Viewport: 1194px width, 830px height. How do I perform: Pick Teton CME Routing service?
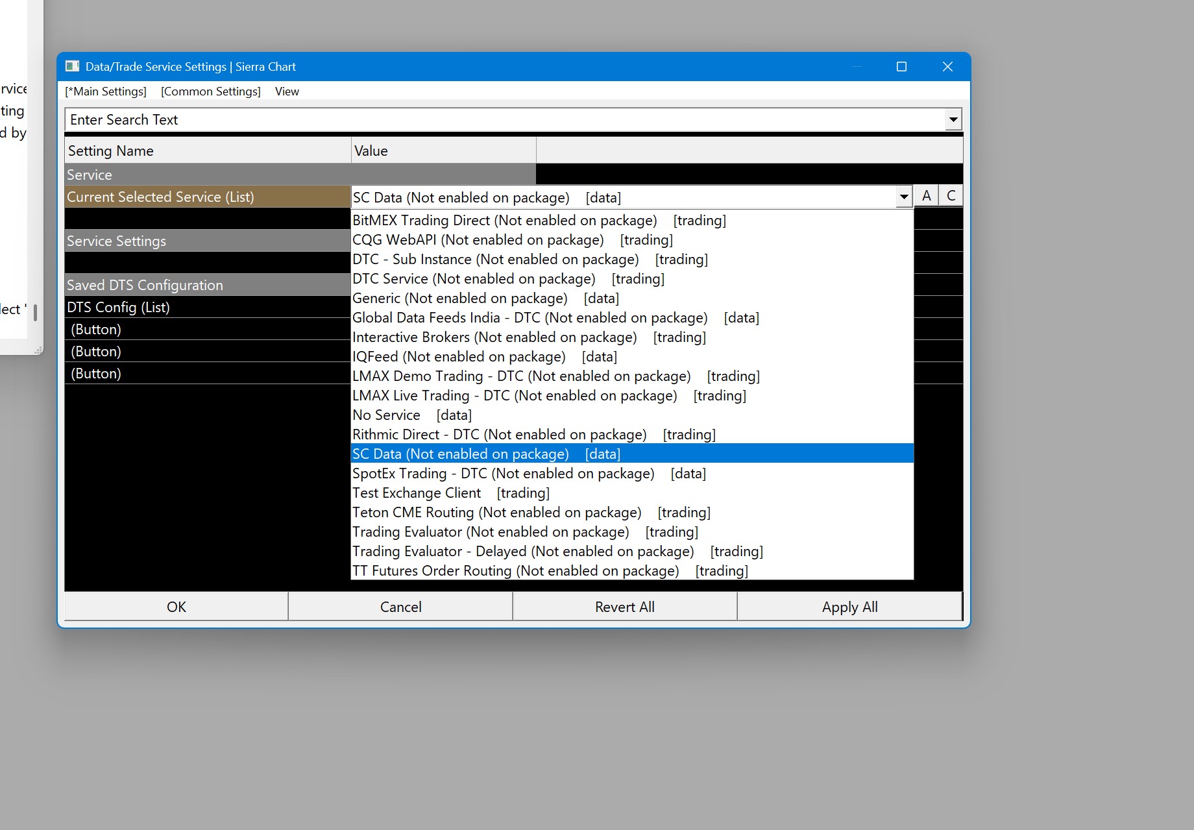coord(632,512)
